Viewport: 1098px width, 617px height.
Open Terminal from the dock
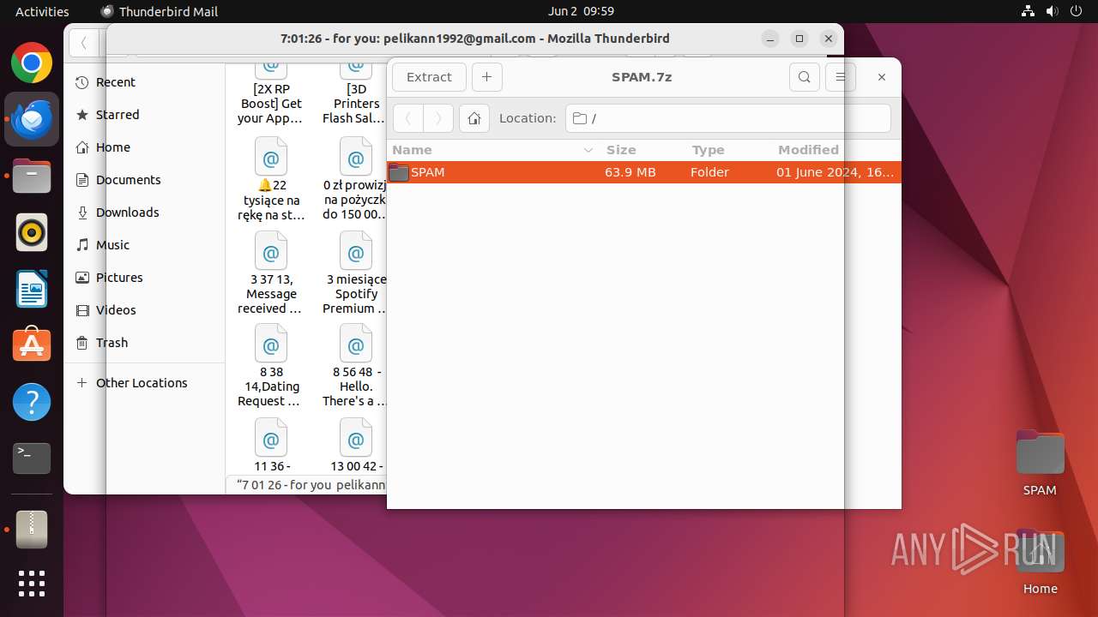click(32, 458)
